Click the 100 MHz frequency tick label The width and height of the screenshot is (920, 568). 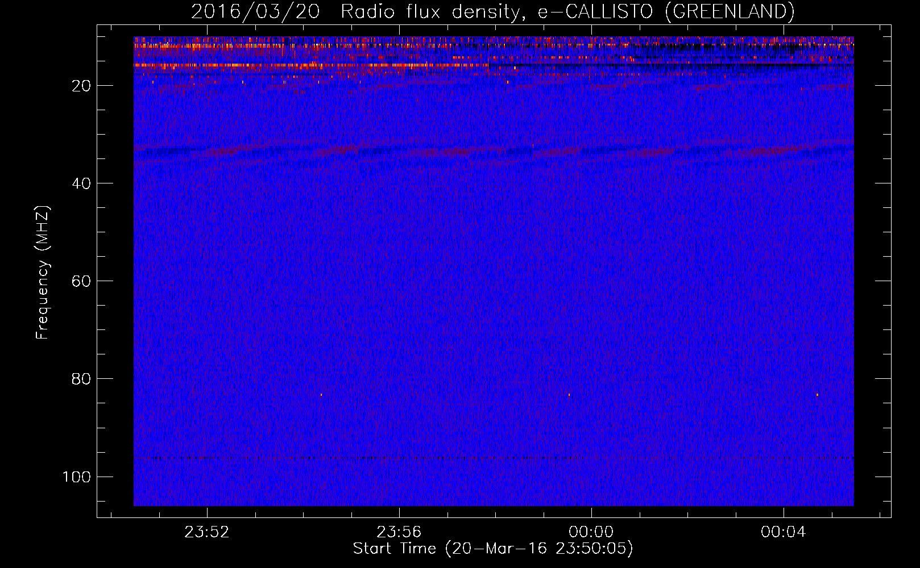[77, 477]
